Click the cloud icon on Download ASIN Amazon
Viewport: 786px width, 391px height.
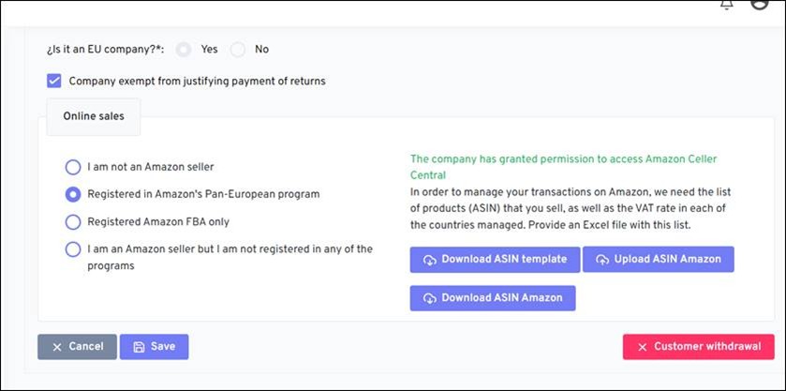429,298
